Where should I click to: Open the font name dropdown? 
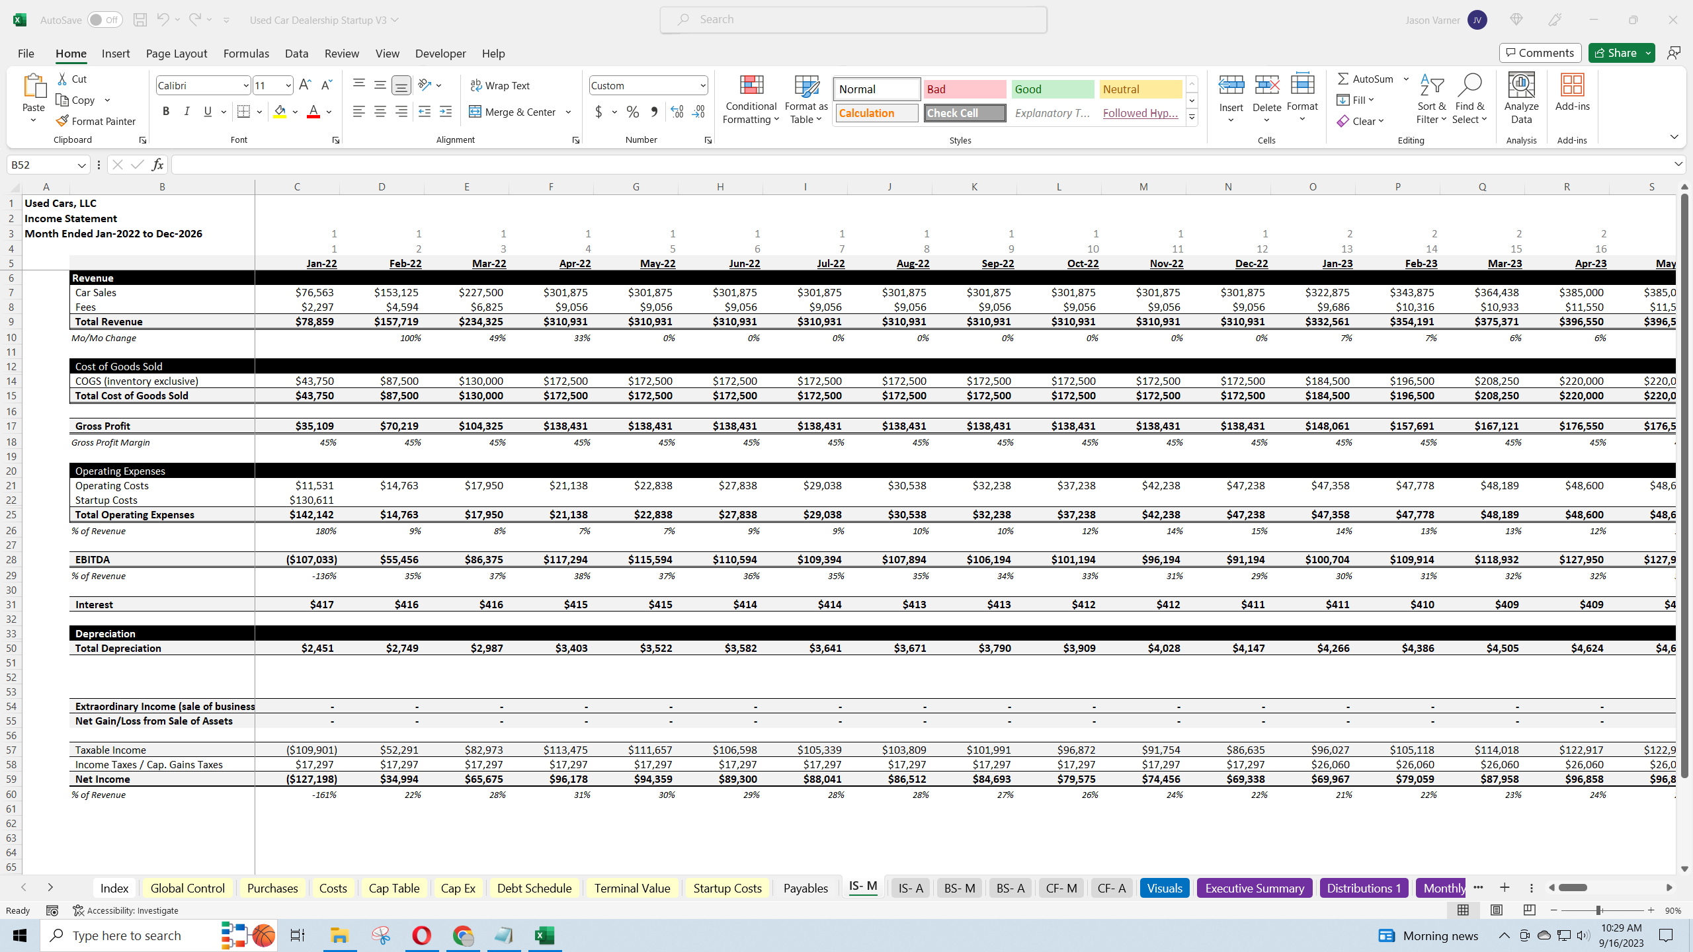[245, 85]
